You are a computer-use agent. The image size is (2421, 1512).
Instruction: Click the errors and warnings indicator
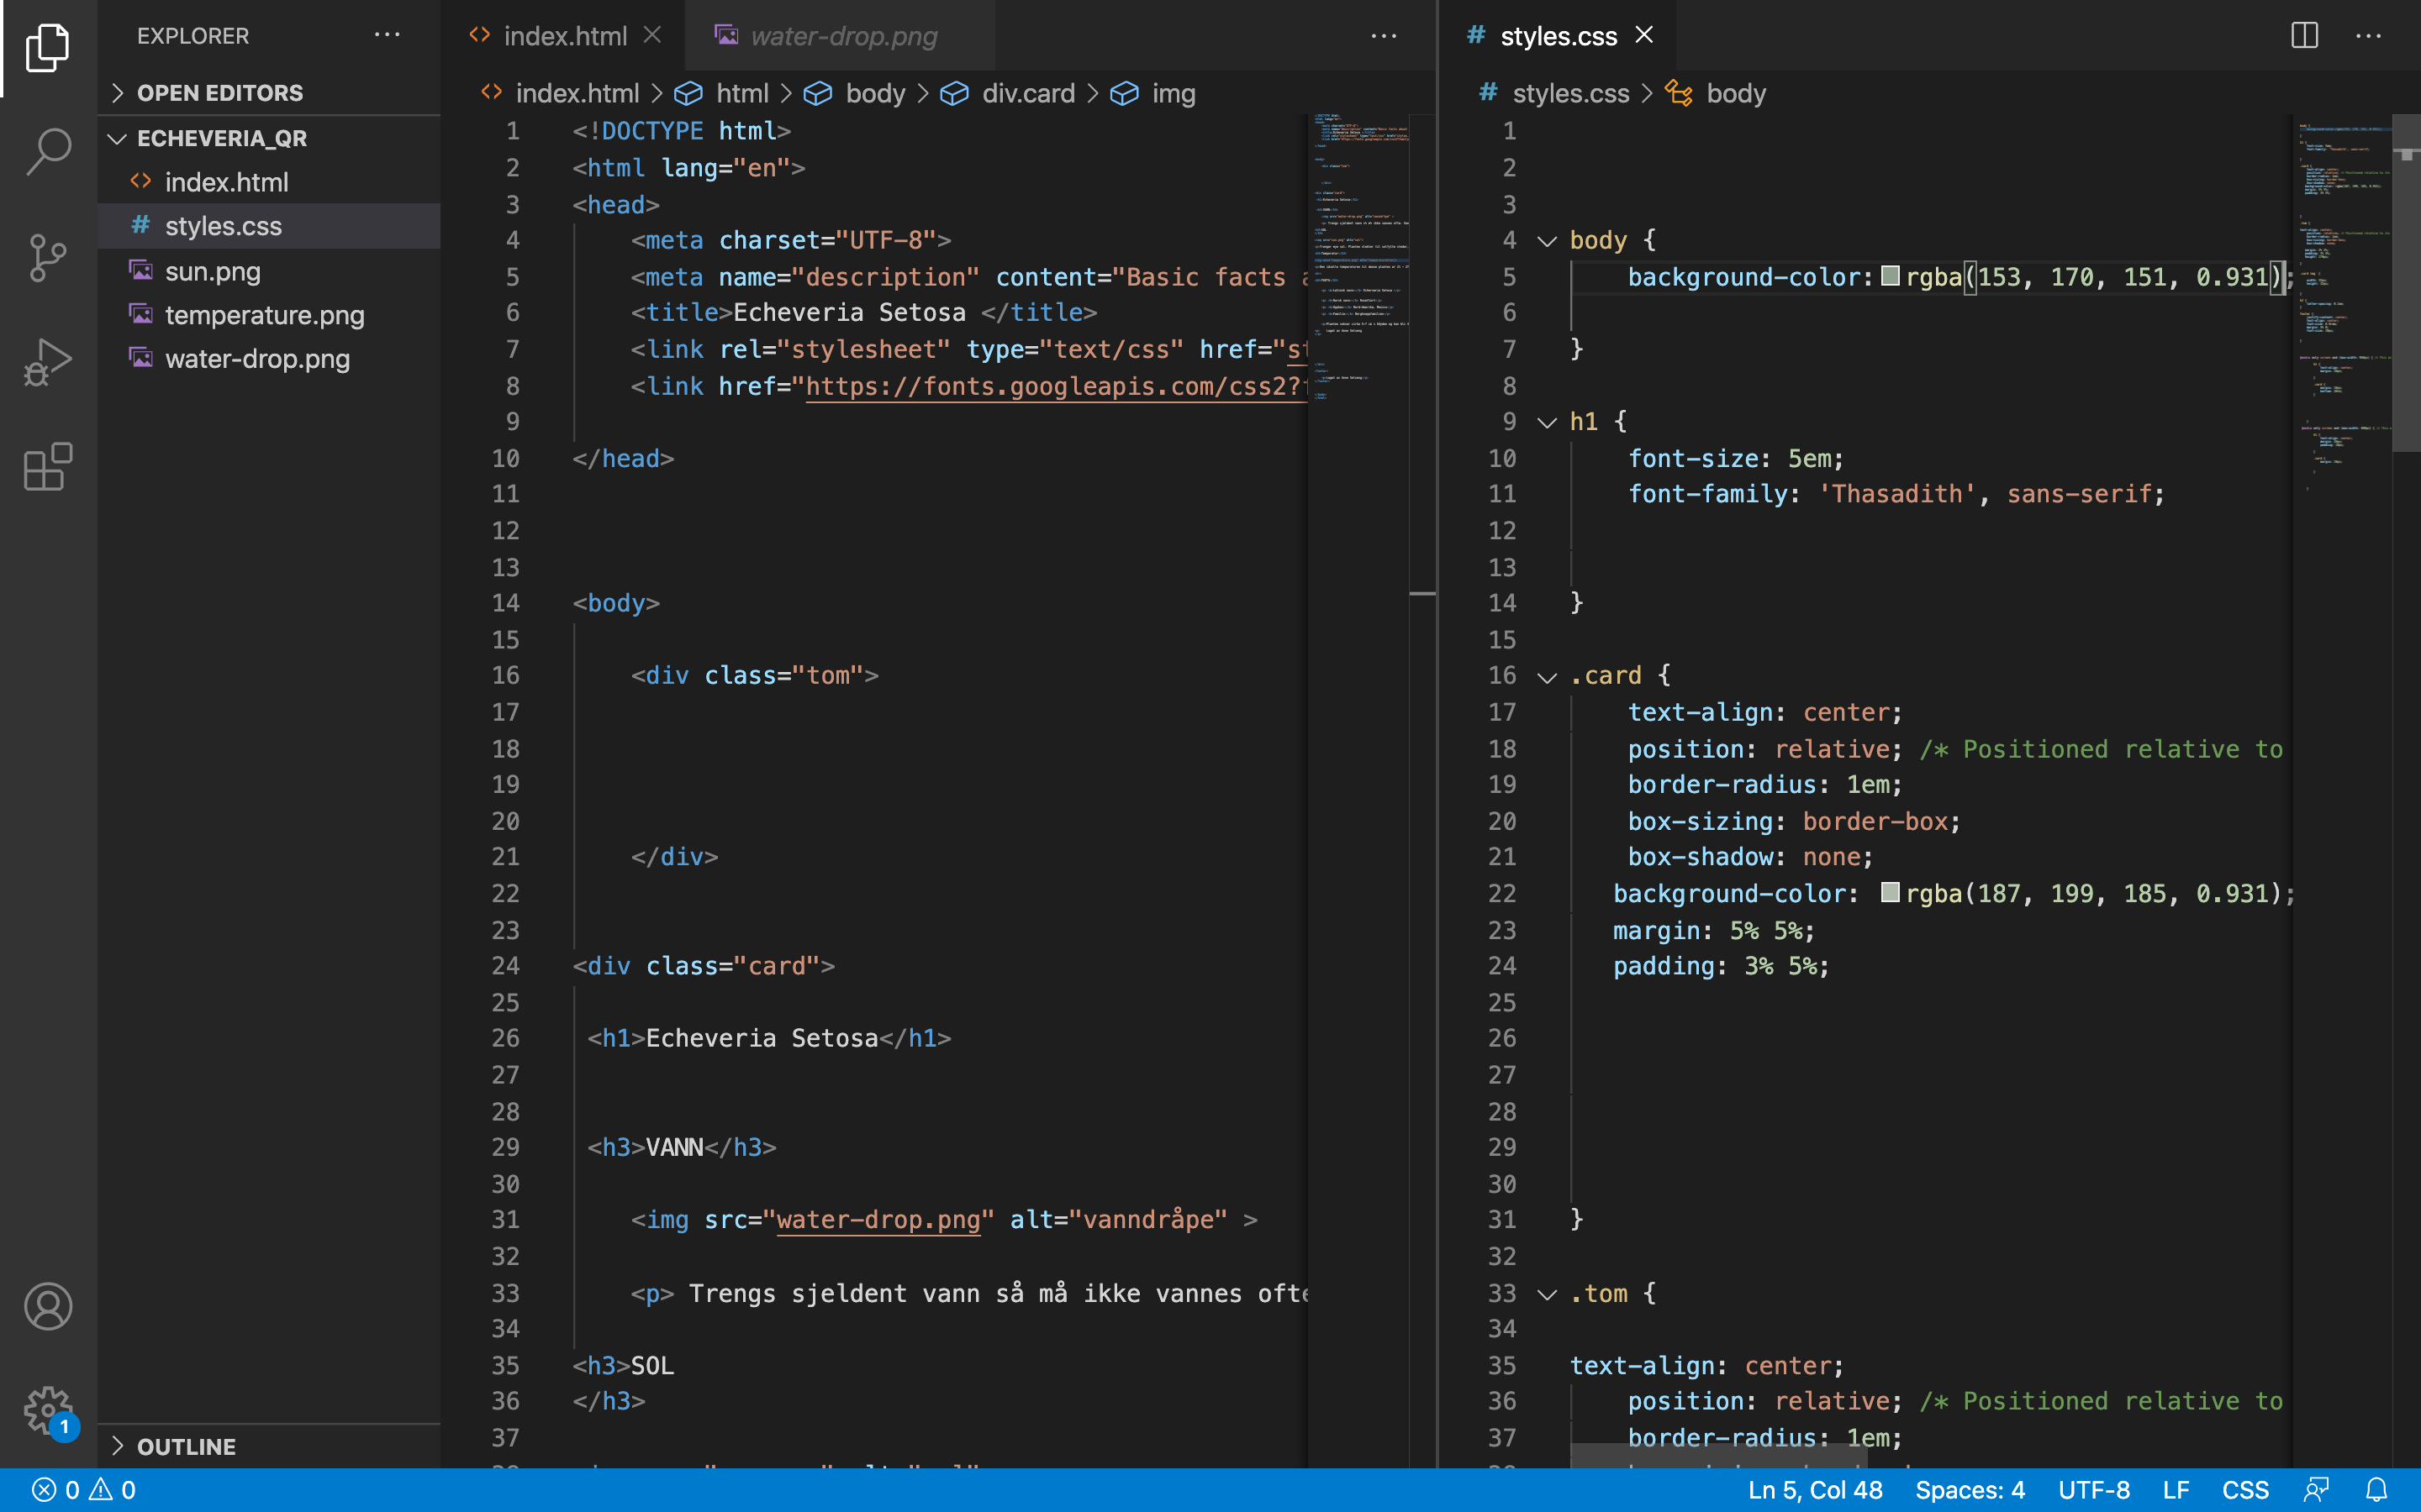pyautogui.click(x=84, y=1490)
